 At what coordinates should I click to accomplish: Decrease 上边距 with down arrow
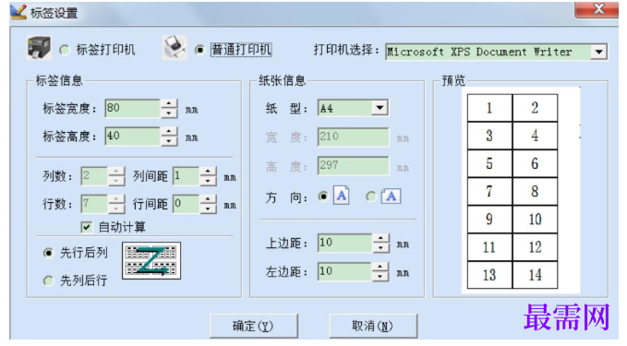point(380,247)
